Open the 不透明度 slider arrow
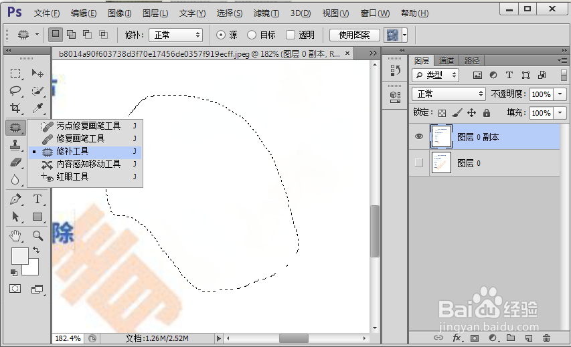571x347 pixels. click(560, 94)
